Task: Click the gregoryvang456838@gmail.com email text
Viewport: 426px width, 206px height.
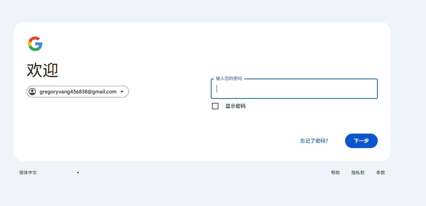Action: pyautogui.click(x=78, y=92)
